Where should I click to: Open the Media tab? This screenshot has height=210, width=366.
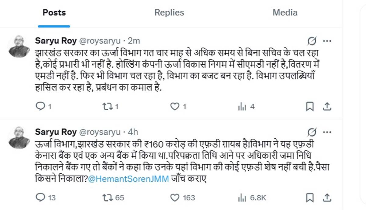click(285, 12)
